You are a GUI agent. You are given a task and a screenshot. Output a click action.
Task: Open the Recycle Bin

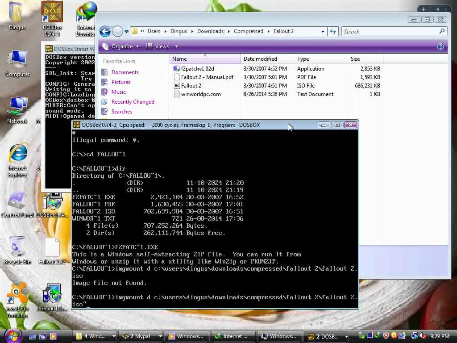tap(17, 250)
